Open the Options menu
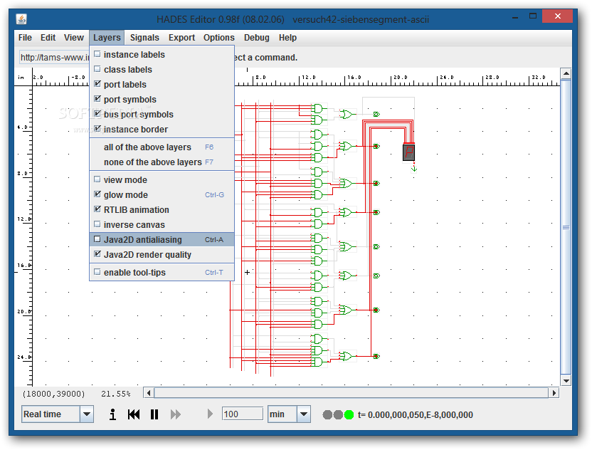 [x=219, y=38]
